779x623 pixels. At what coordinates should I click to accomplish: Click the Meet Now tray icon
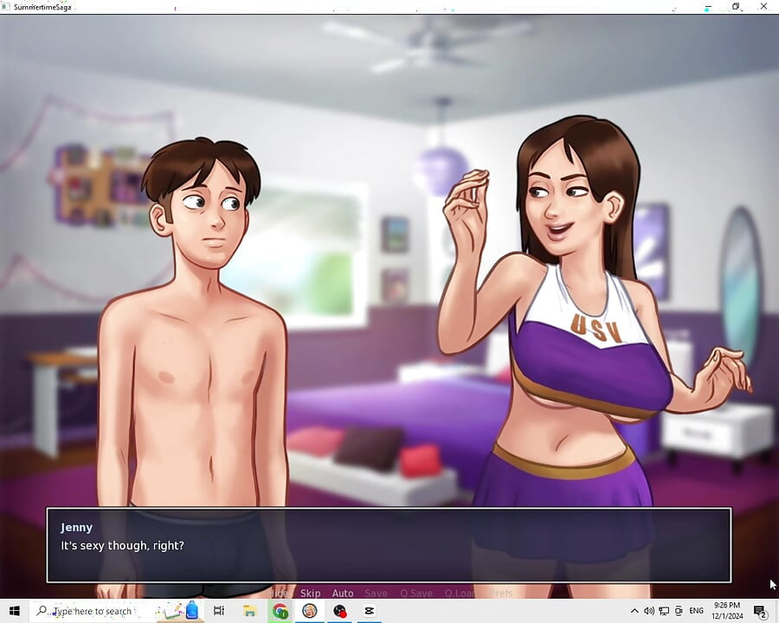(679, 611)
